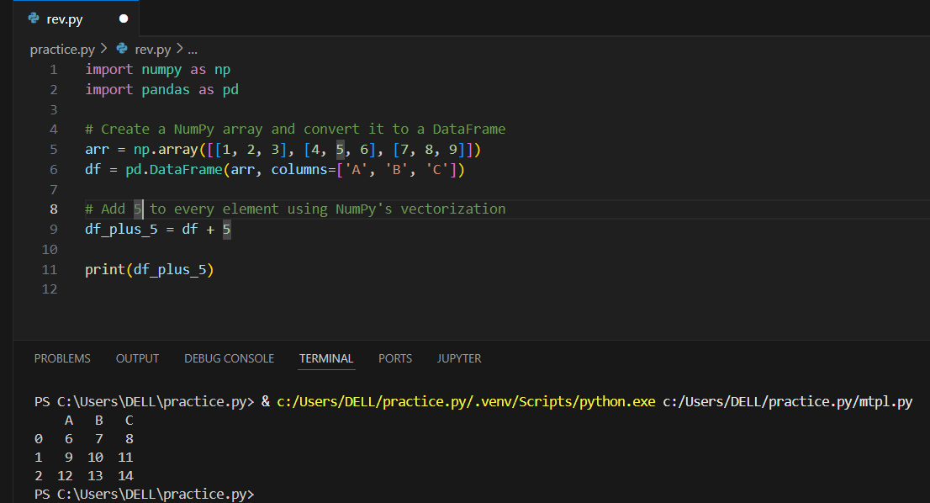Click "columns=" keyword argument on line 6
The height and width of the screenshot is (503, 930).
pyautogui.click(x=303, y=170)
